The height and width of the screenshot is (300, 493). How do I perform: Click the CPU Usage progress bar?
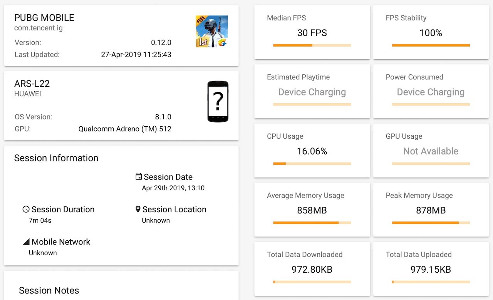(312, 164)
